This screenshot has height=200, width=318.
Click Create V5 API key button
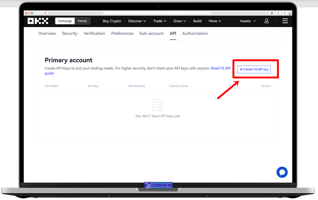tap(254, 69)
